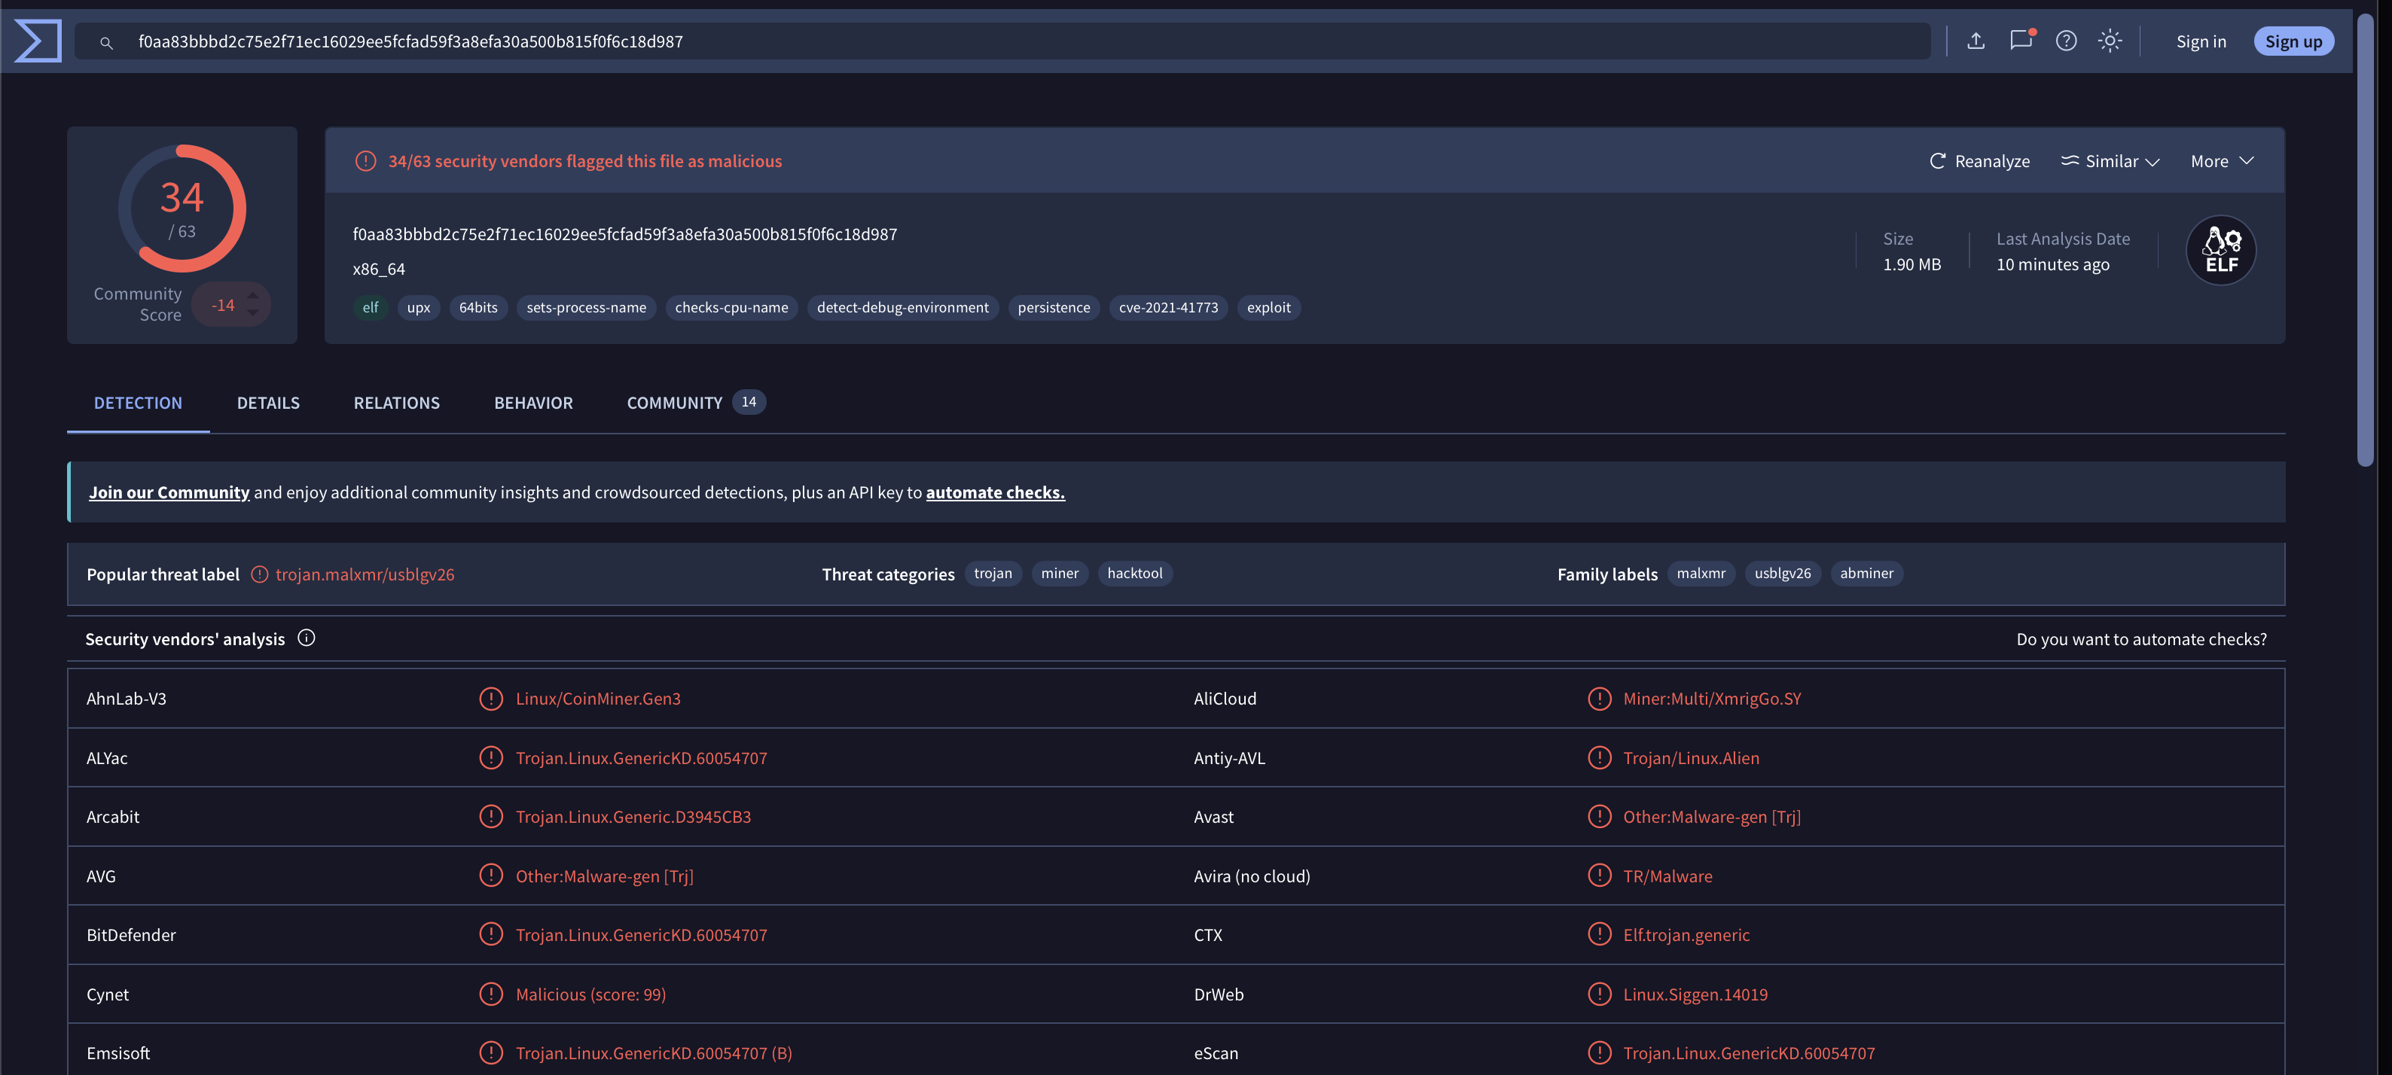The image size is (2392, 1075).
Task: Click the warning icon beside the 34/63 malicious banner
Action: point(366,160)
